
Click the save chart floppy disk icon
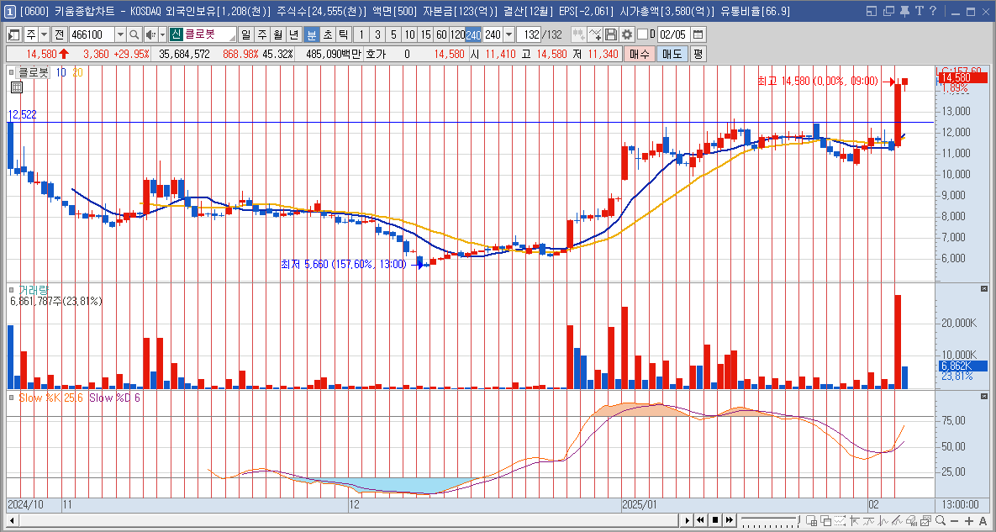[x=611, y=35]
